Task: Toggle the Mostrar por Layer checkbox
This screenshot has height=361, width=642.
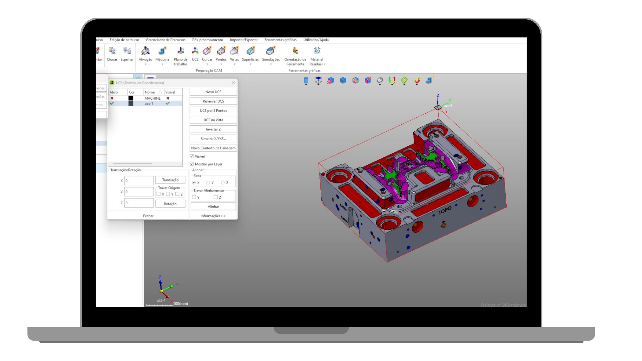Action: click(192, 164)
